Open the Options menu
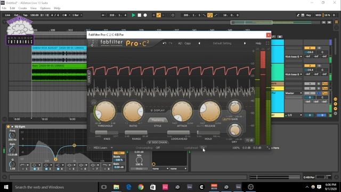This screenshot has height=192, width=341. coord(45,8)
